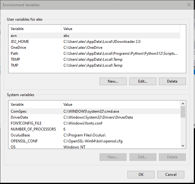Click Value column header in system variables

[x=121, y=105]
